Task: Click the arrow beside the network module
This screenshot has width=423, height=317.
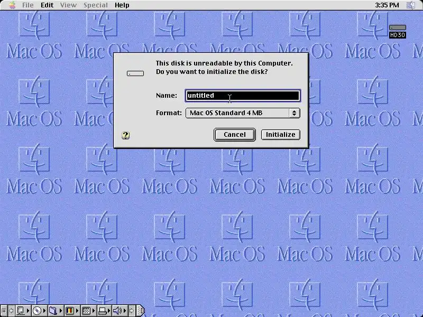Action: [28, 311]
